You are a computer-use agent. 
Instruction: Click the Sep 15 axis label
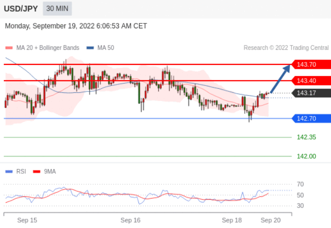tap(27, 220)
